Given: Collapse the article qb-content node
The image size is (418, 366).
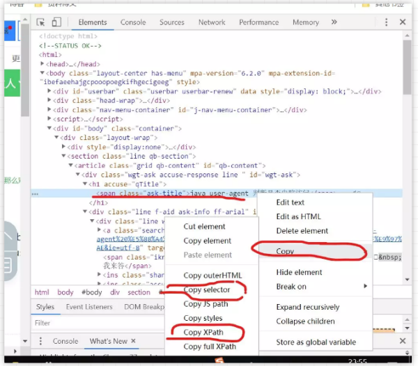Looking at the screenshot, I should pos(71,165).
